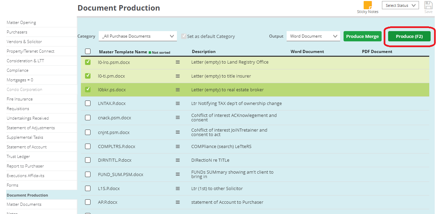The width and height of the screenshot is (444, 214).
Task: Open Consideration & LTT section
Action: [x=25, y=61]
